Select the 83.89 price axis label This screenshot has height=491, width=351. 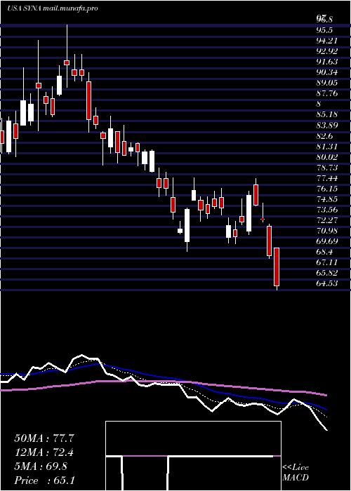[x=327, y=126]
